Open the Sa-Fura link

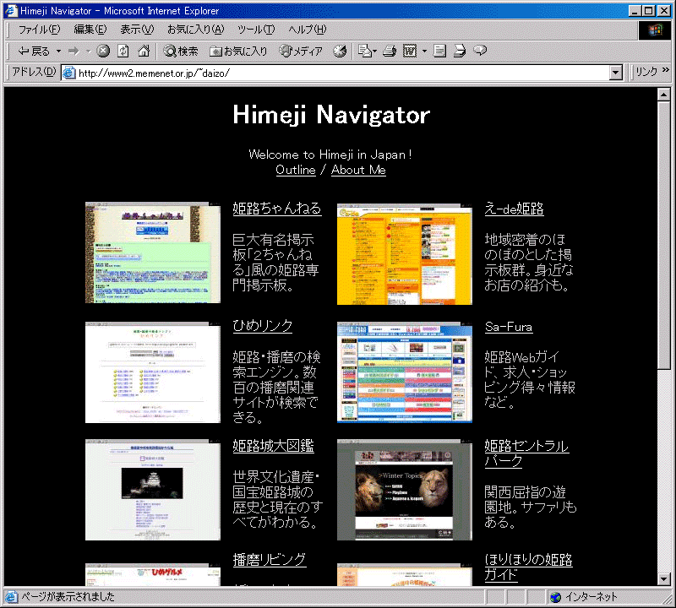509,327
